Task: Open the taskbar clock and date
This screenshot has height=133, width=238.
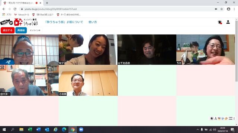Action: click(x=223, y=130)
